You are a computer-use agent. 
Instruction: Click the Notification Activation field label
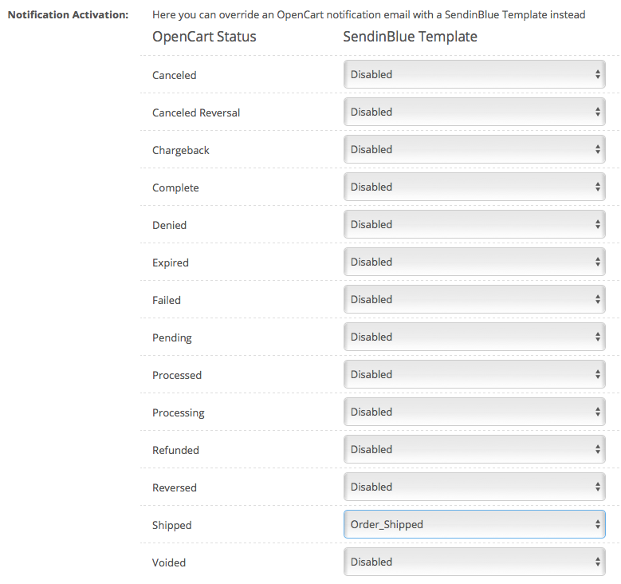pyautogui.click(x=68, y=15)
